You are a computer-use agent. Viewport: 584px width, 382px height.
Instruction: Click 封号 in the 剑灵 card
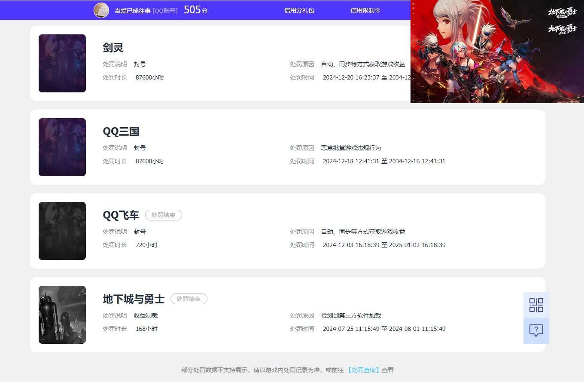[x=140, y=64]
